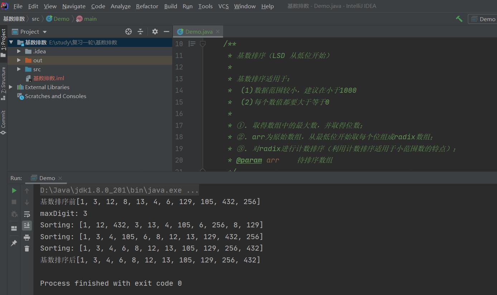Image resolution: width=497 pixels, height=295 pixels.
Task: Open the Project view dropdown
Action: pyautogui.click(x=29, y=32)
